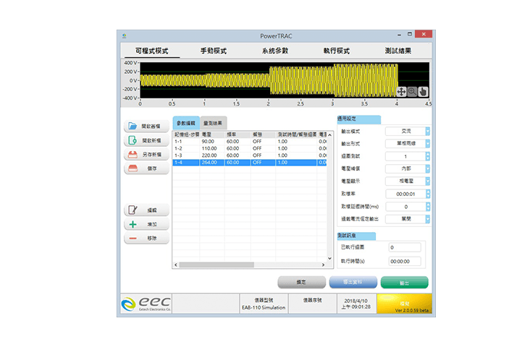Click the 電壓 column header
The height and width of the screenshot is (347, 530).
pyautogui.click(x=212, y=134)
